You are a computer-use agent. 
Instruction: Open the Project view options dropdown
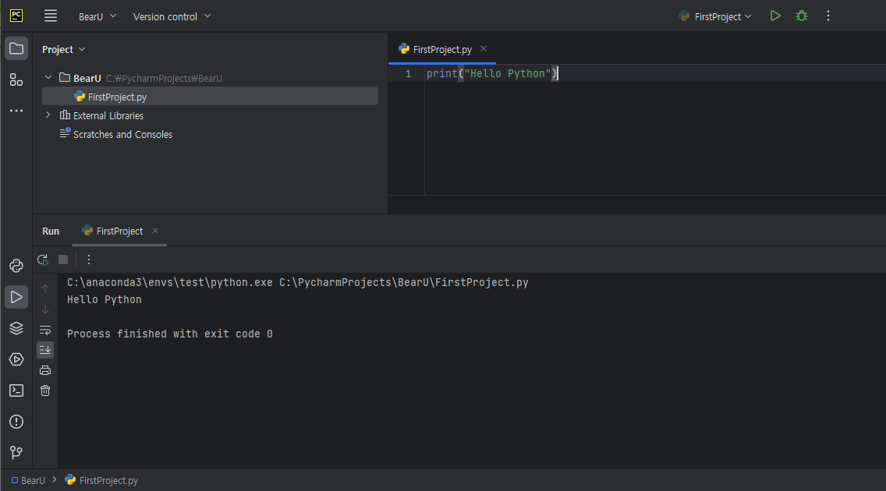[64, 50]
